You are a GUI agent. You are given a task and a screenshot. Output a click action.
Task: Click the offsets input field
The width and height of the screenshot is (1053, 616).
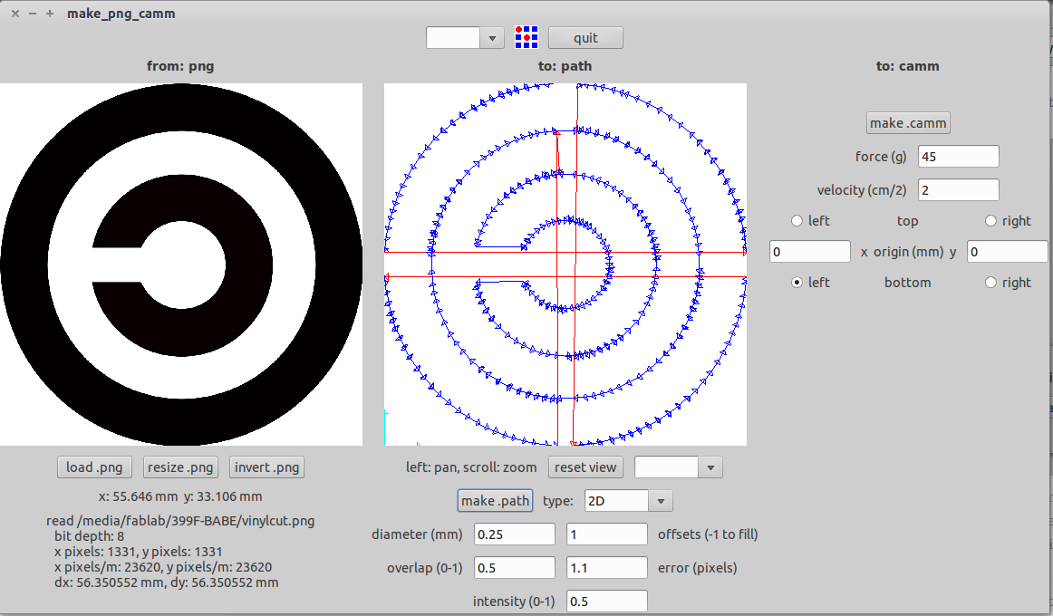(x=607, y=534)
